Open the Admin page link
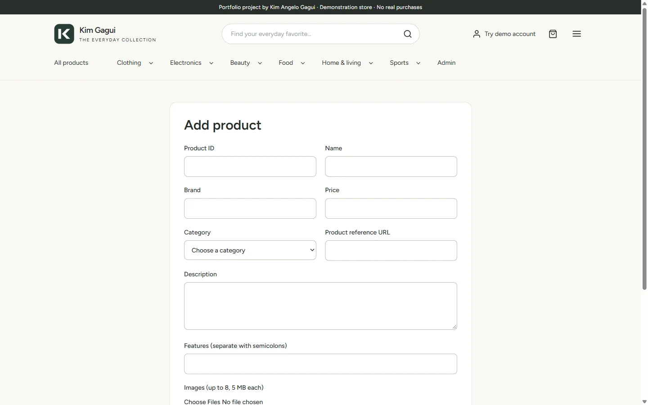 pyautogui.click(x=446, y=63)
